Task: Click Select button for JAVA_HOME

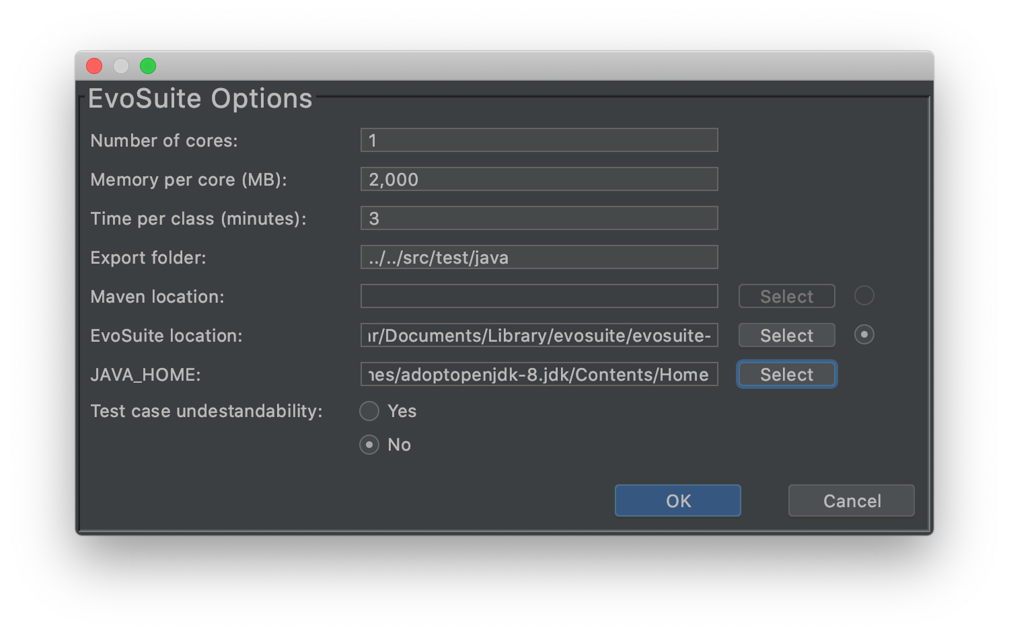Action: click(x=786, y=374)
